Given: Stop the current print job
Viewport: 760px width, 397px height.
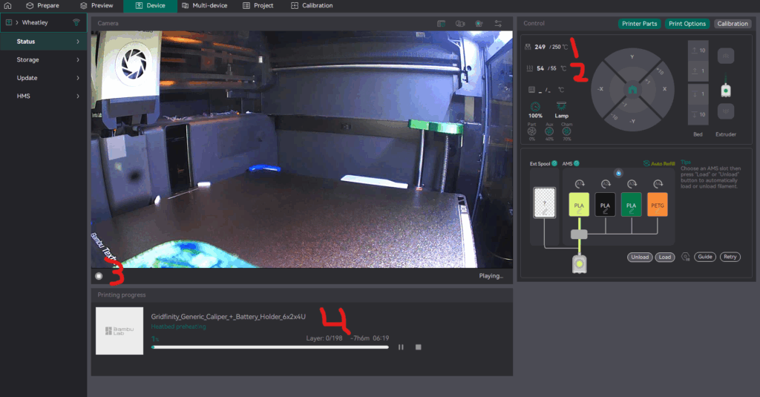Looking at the screenshot, I should click(x=419, y=347).
